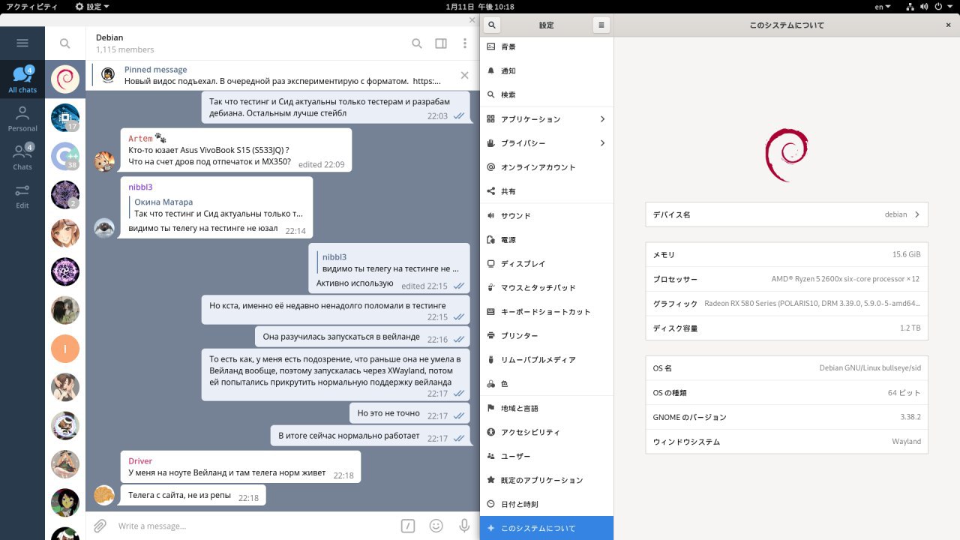Open 通知 (Notifications) settings panel
This screenshot has height=540, width=960.
[x=547, y=70]
